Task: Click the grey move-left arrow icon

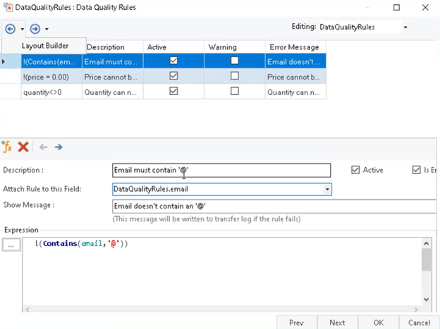Action: [x=42, y=147]
